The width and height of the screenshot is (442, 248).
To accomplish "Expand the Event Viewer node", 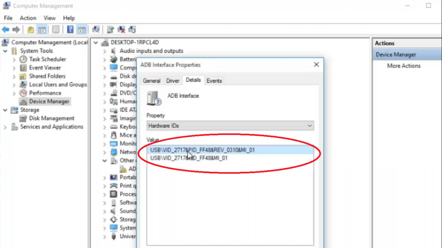I will (14, 68).
